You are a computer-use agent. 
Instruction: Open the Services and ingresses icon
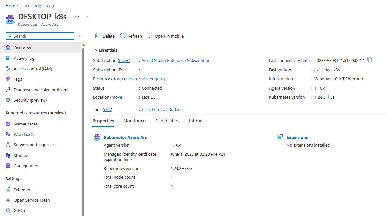tap(7, 145)
